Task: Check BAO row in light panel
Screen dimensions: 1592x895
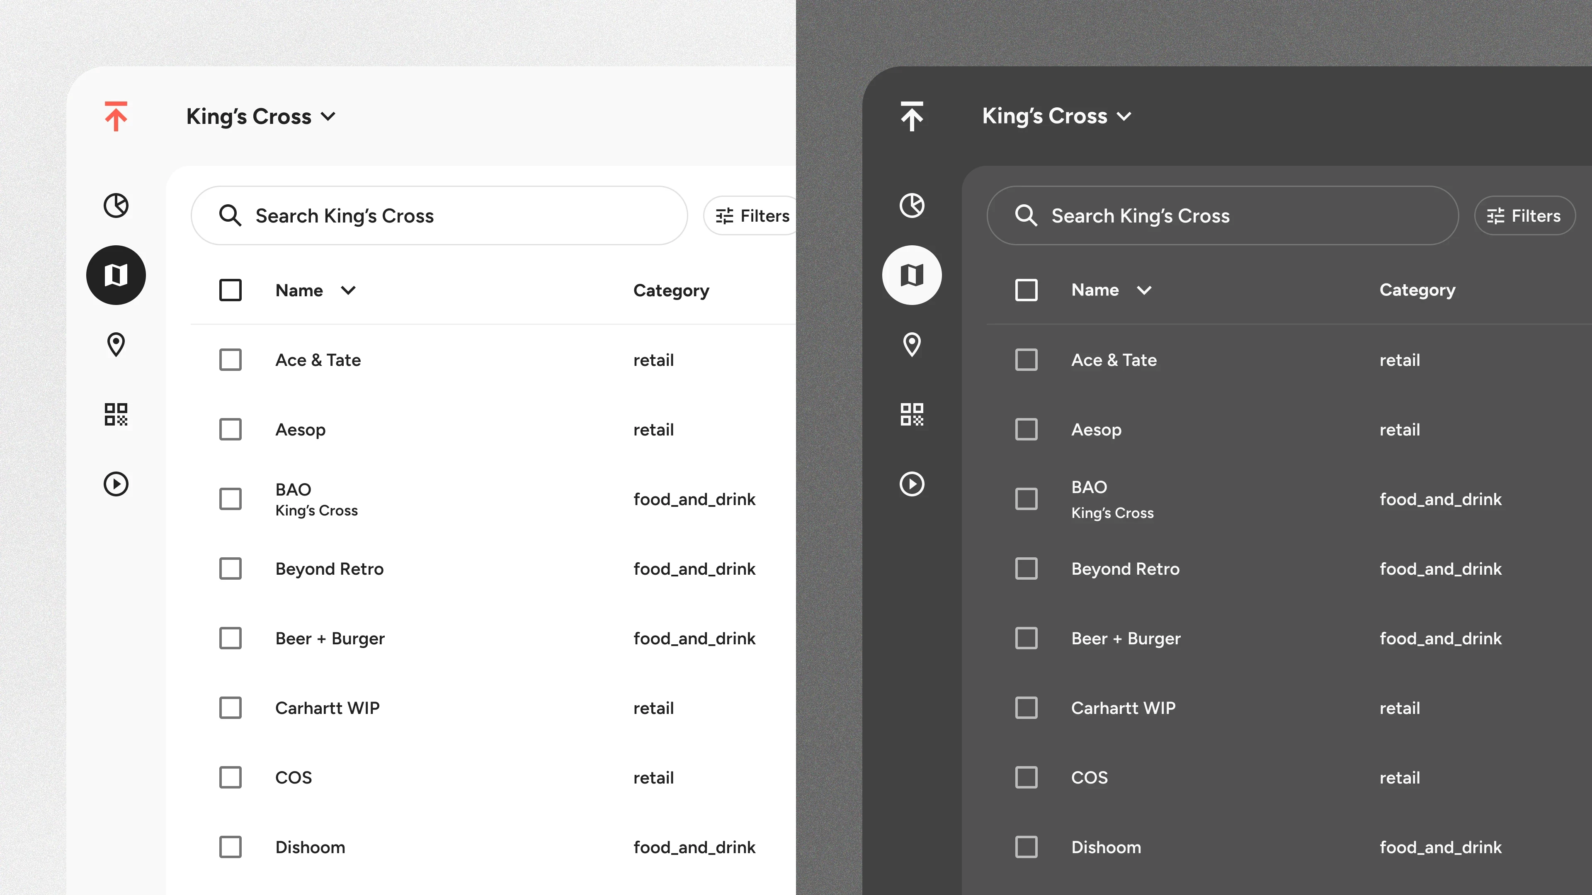Action: (x=231, y=499)
